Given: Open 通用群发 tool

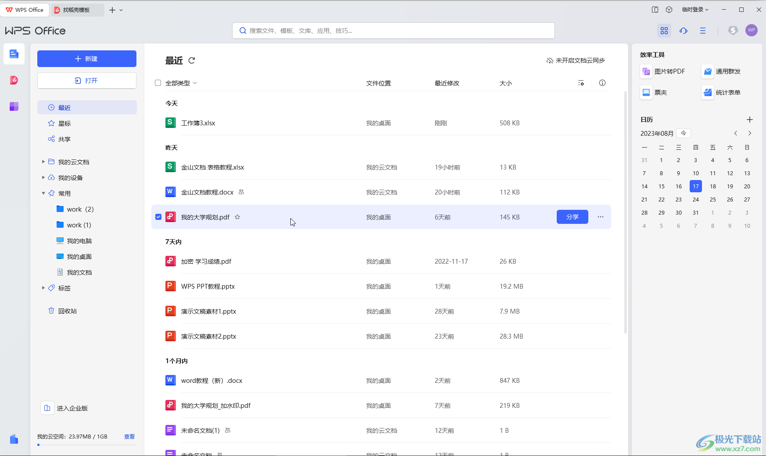Looking at the screenshot, I should [x=722, y=71].
